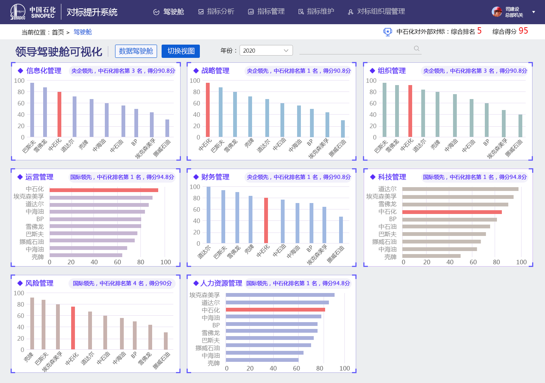Screen dimensions: 545x383
Task: Click the 综合得分 95 value
Action: coord(523,31)
